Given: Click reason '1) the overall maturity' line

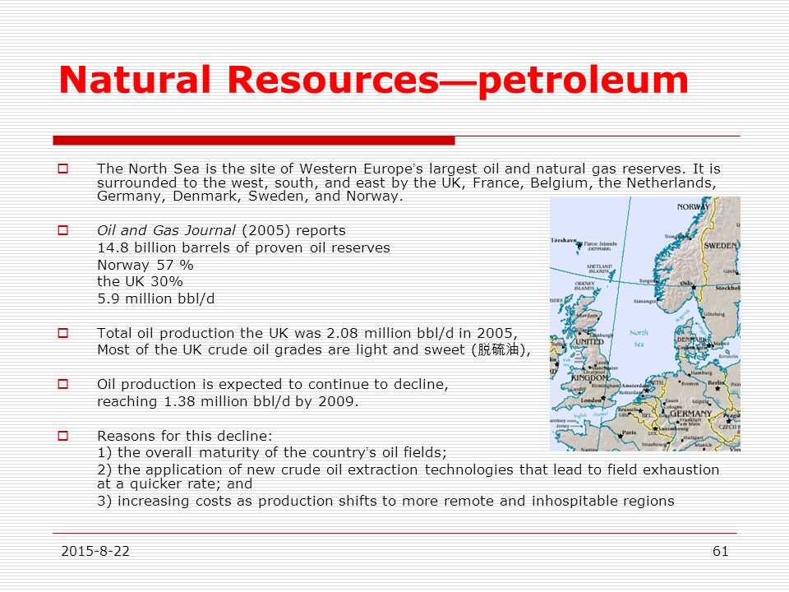Looking at the screenshot, I should 272,452.
